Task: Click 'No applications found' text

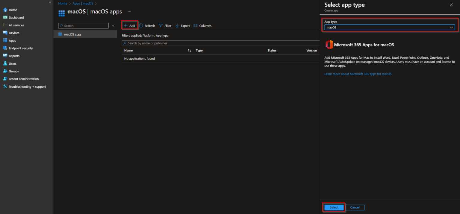Action: (x=140, y=59)
